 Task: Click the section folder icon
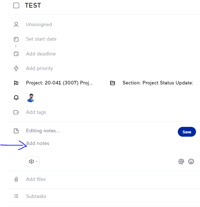(x=113, y=83)
